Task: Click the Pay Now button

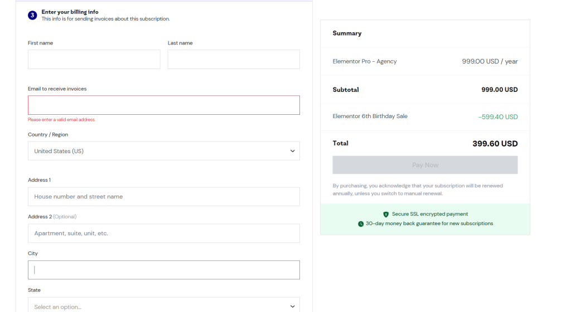Action: [425, 165]
